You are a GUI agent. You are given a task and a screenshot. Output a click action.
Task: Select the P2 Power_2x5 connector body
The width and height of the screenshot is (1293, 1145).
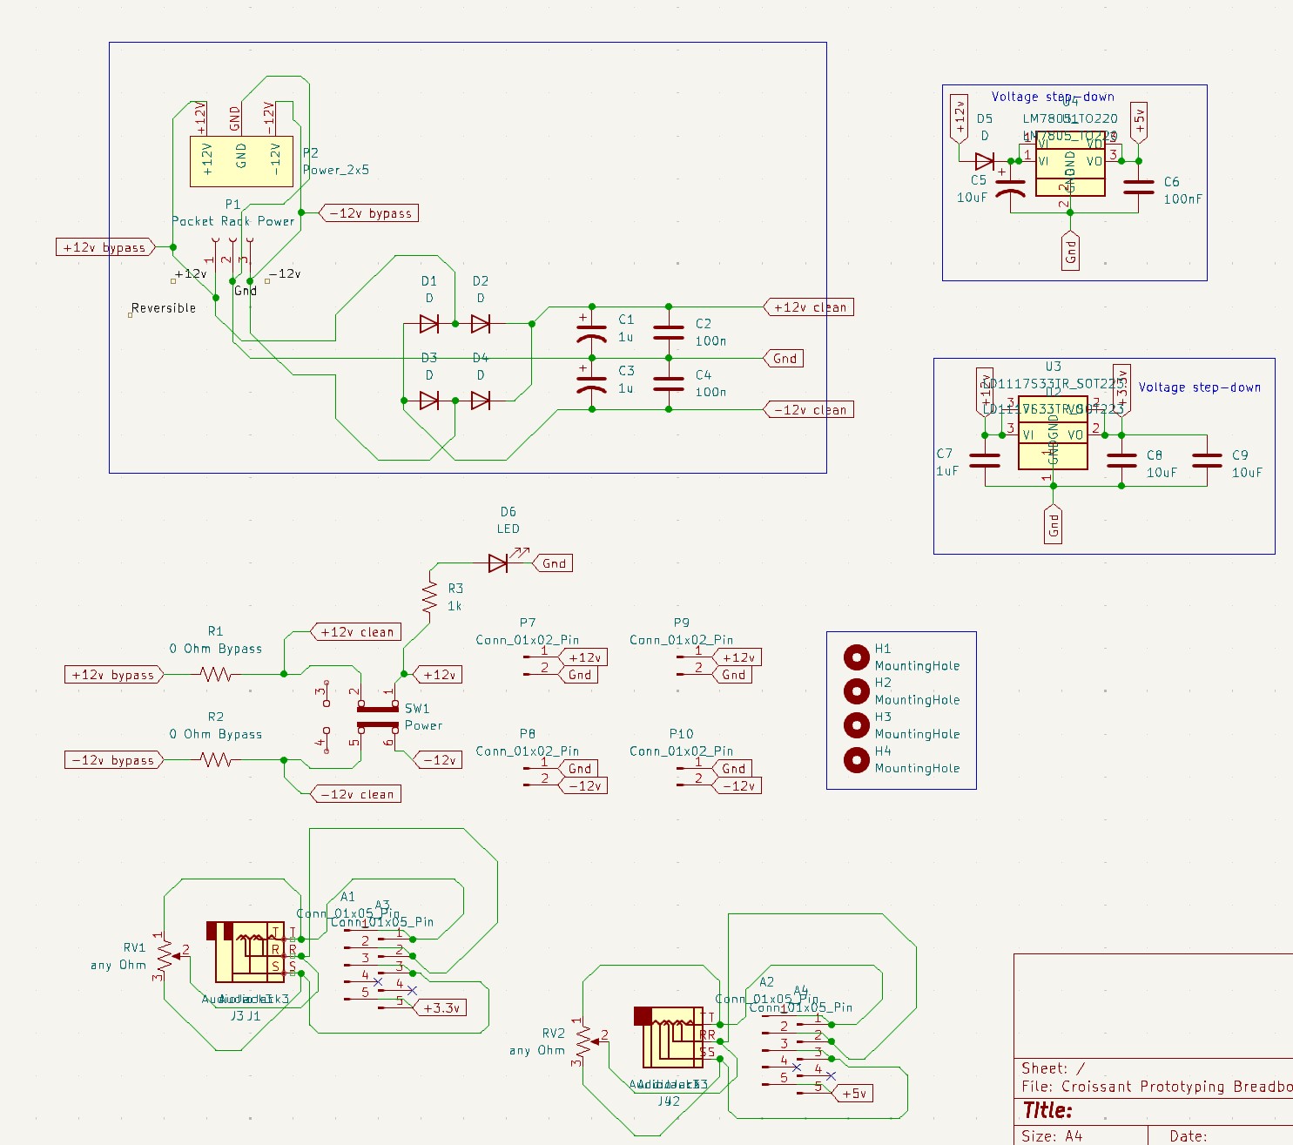click(242, 161)
